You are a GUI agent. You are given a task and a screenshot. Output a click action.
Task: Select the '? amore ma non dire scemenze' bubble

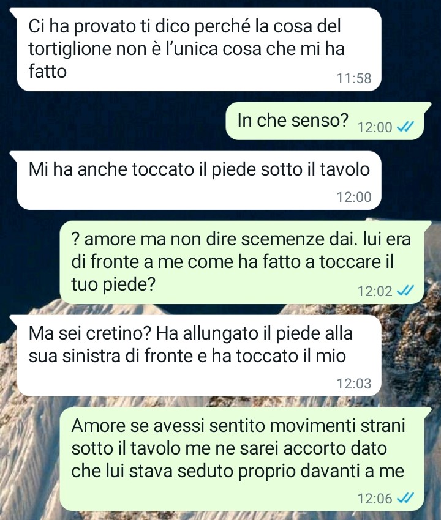(242, 262)
